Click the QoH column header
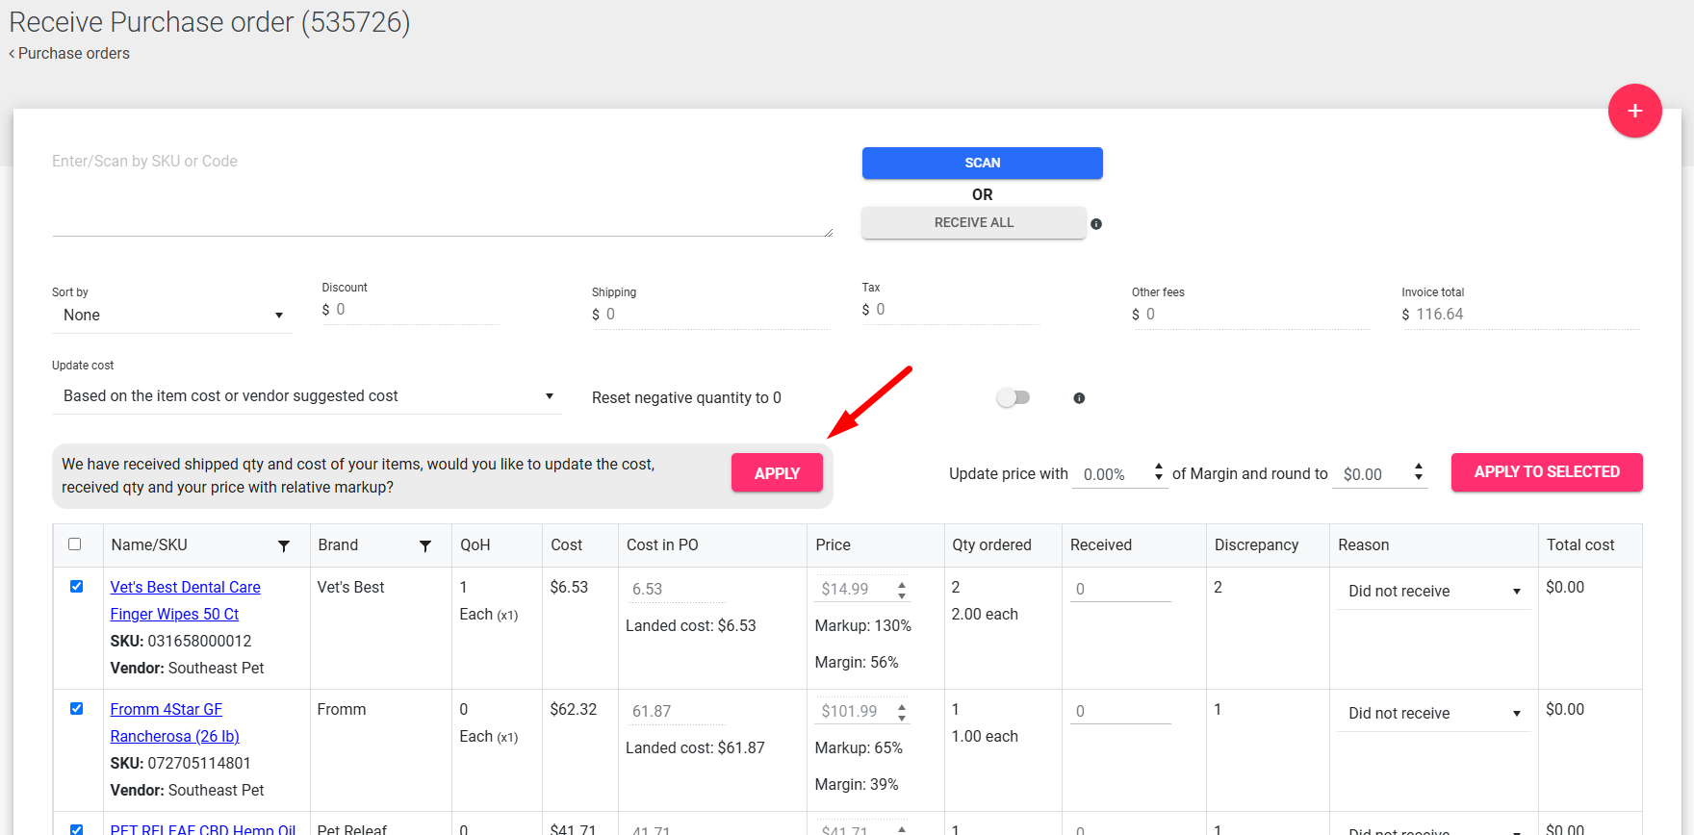1694x835 pixels. click(475, 545)
